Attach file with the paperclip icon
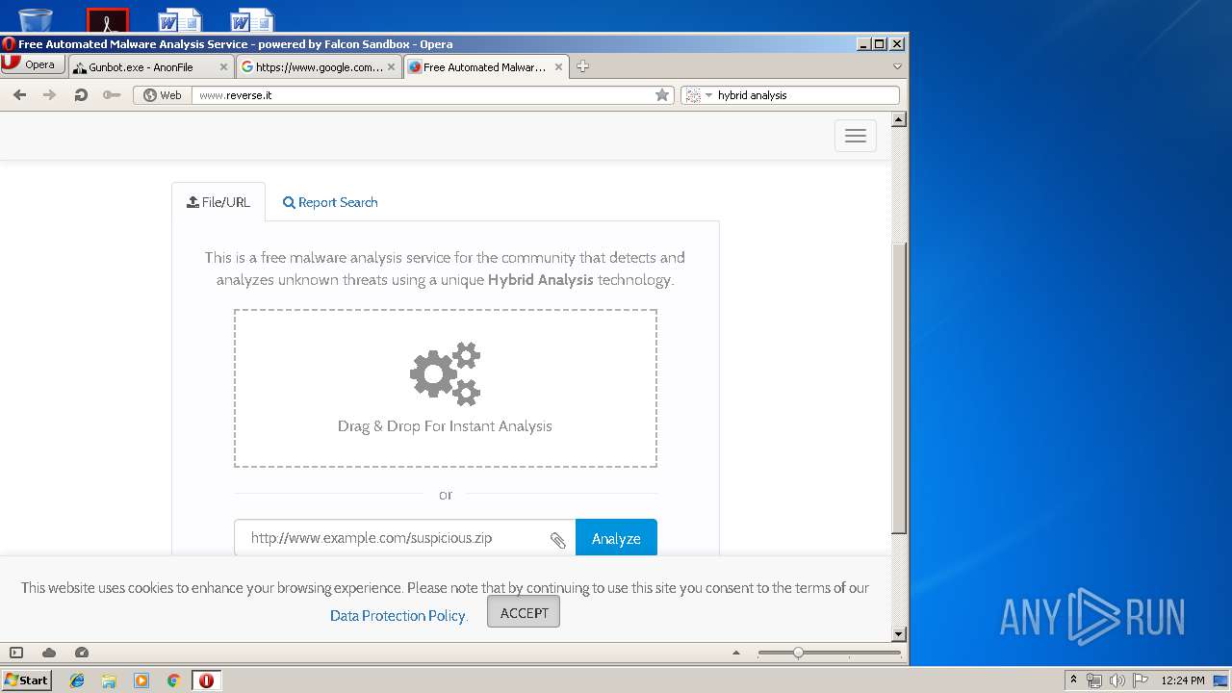This screenshot has width=1232, height=693. pyautogui.click(x=557, y=540)
